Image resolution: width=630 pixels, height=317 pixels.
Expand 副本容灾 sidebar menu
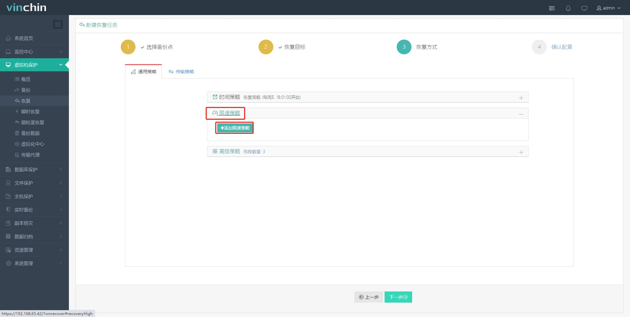(x=34, y=223)
